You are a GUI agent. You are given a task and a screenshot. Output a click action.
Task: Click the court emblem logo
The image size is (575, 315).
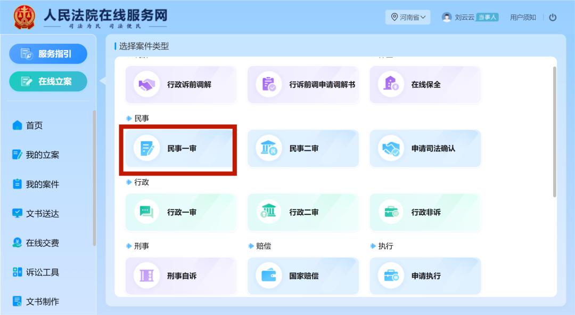click(x=24, y=17)
